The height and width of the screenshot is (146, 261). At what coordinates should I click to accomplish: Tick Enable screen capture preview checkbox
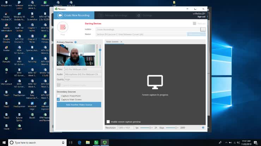click(x=108, y=122)
